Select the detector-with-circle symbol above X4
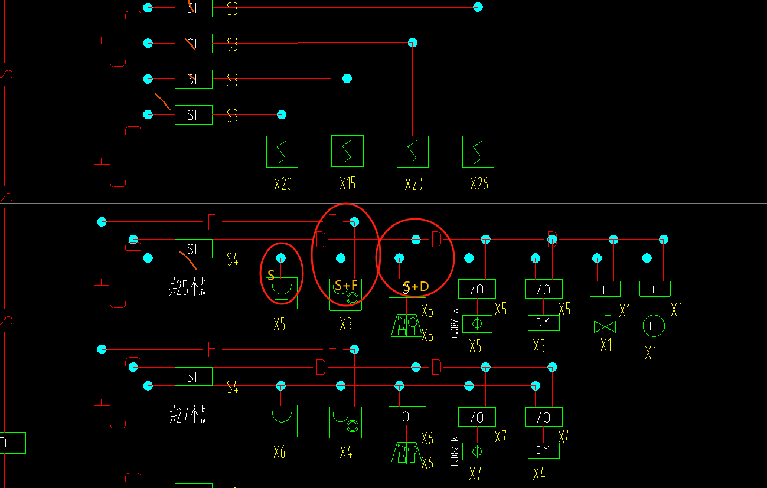The image size is (767, 488). coord(345,422)
